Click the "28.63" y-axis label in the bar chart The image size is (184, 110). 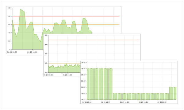(x=83, y=100)
